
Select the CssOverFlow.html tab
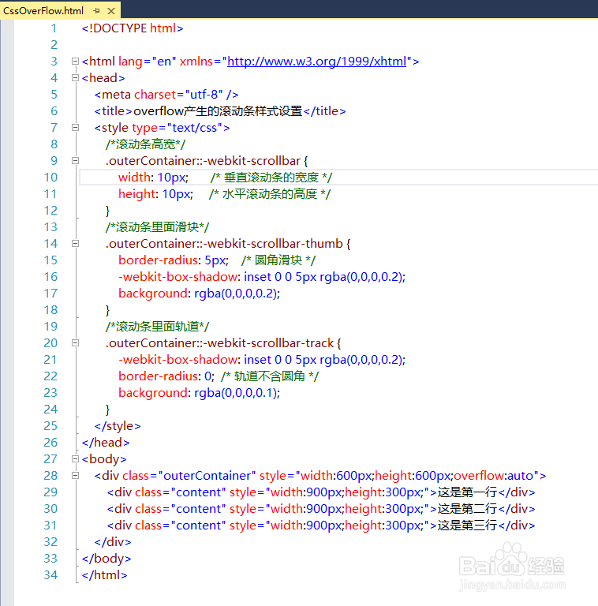[43, 11]
